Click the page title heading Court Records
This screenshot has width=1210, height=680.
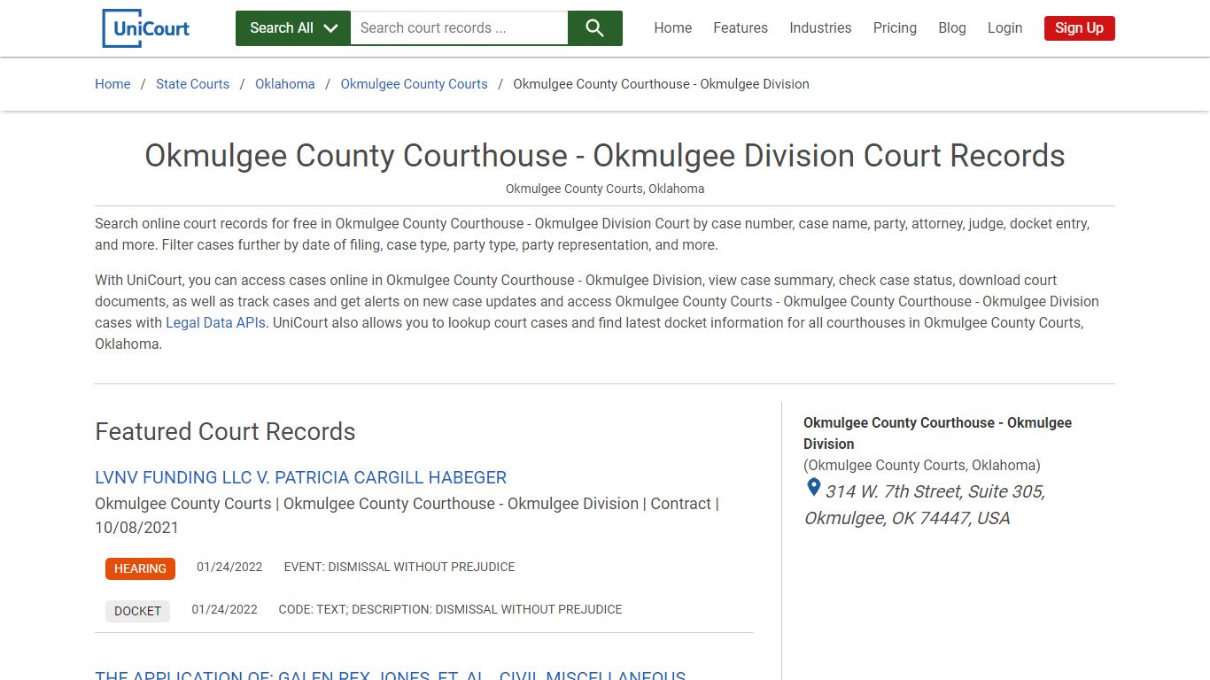(x=605, y=156)
